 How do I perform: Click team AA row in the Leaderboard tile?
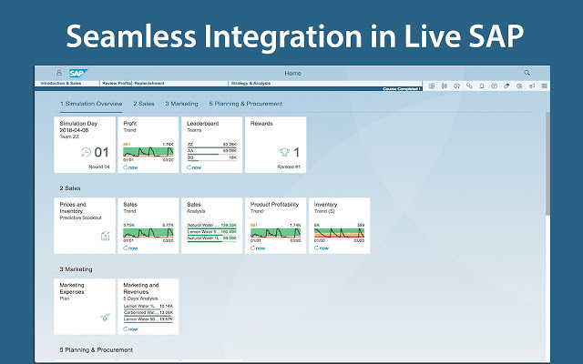point(212,152)
